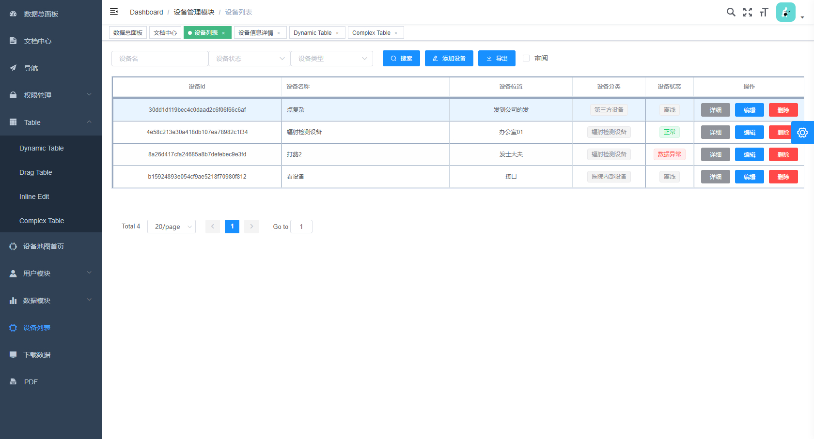
Task: Close the Complex Table tab
Action: (396, 33)
